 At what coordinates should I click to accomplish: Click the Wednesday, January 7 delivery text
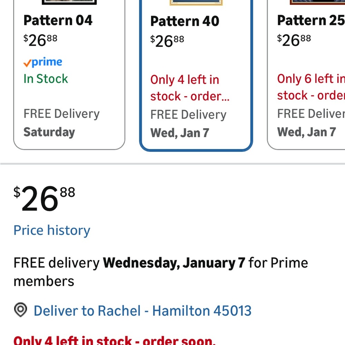(174, 263)
